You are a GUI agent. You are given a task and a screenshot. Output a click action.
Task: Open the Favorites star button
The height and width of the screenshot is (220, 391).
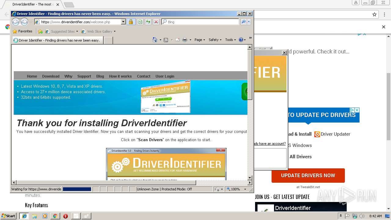(22, 31)
